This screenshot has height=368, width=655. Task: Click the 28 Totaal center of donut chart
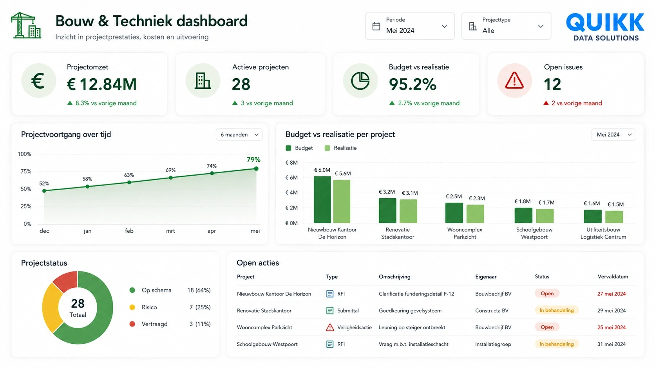tap(78, 308)
